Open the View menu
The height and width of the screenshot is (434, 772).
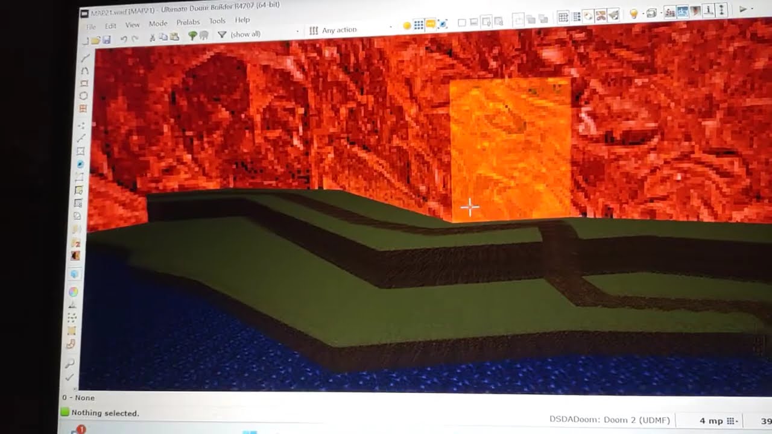coord(133,25)
